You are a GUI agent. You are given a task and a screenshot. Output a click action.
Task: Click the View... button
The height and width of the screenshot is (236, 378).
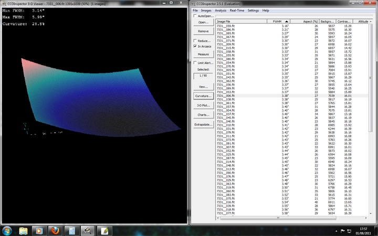[x=204, y=87]
